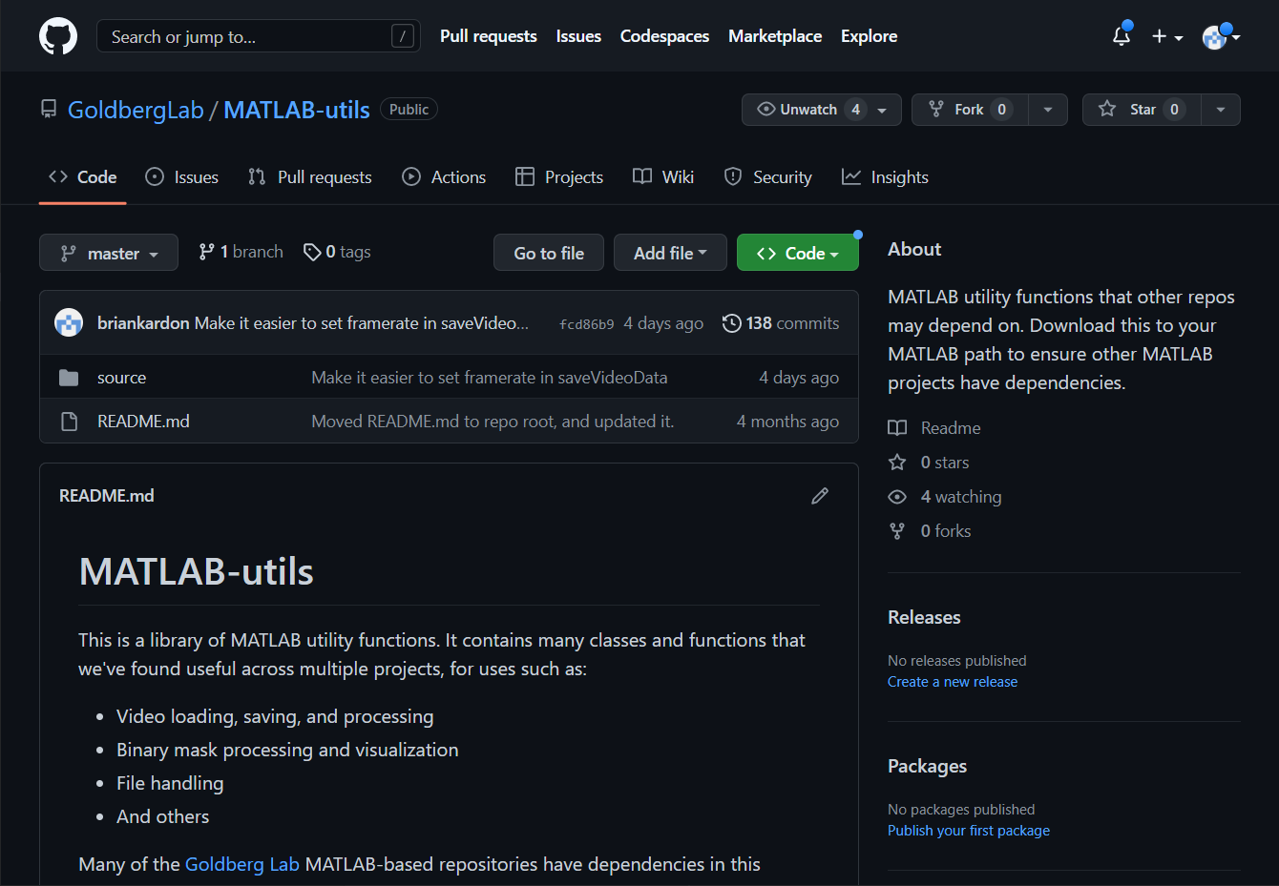The width and height of the screenshot is (1279, 886).
Task: Focus the Search or jump to field
Action: (259, 36)
